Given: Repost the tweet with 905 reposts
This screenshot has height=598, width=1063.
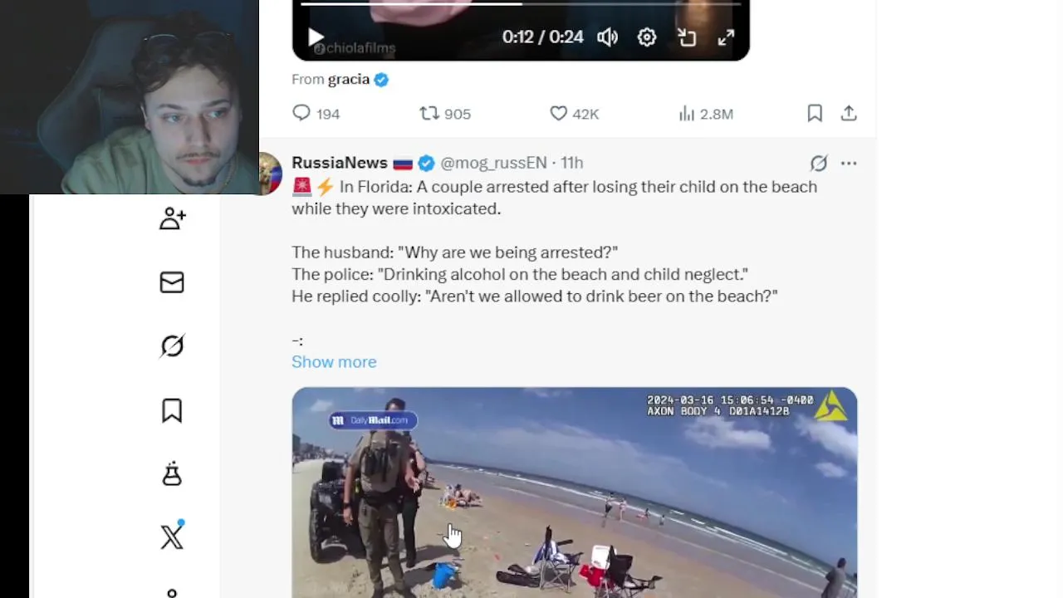Looking at the screenshot, I should coord(444,114).
